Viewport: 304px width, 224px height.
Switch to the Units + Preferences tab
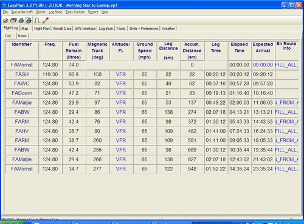(144, 29)
